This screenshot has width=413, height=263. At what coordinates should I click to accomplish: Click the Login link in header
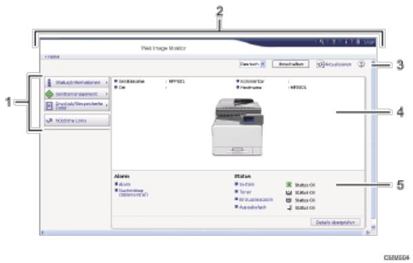point(370,42)
